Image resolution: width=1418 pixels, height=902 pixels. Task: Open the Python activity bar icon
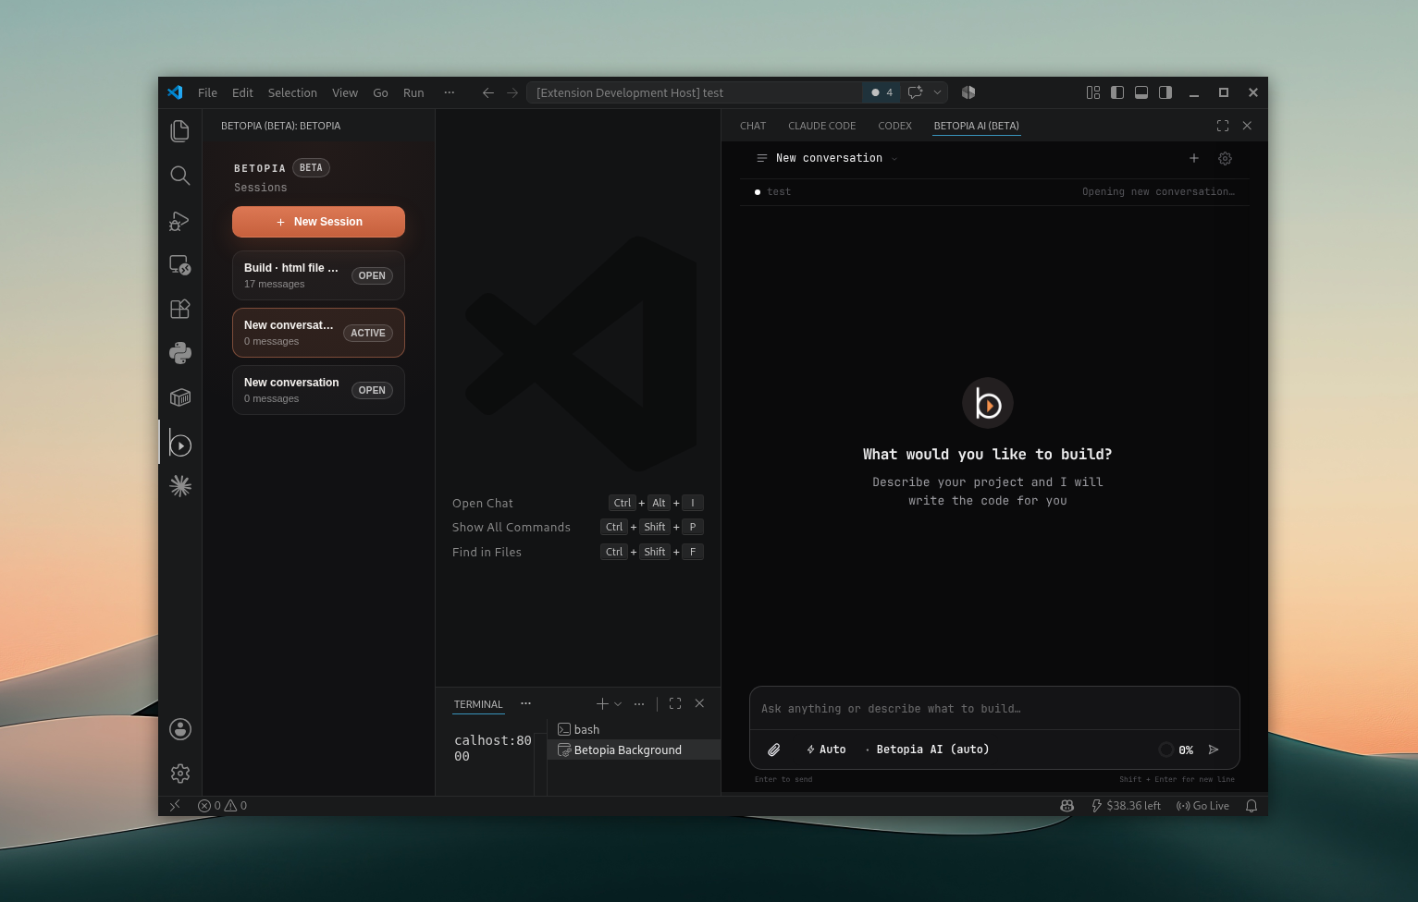click(x=180, y=353)
